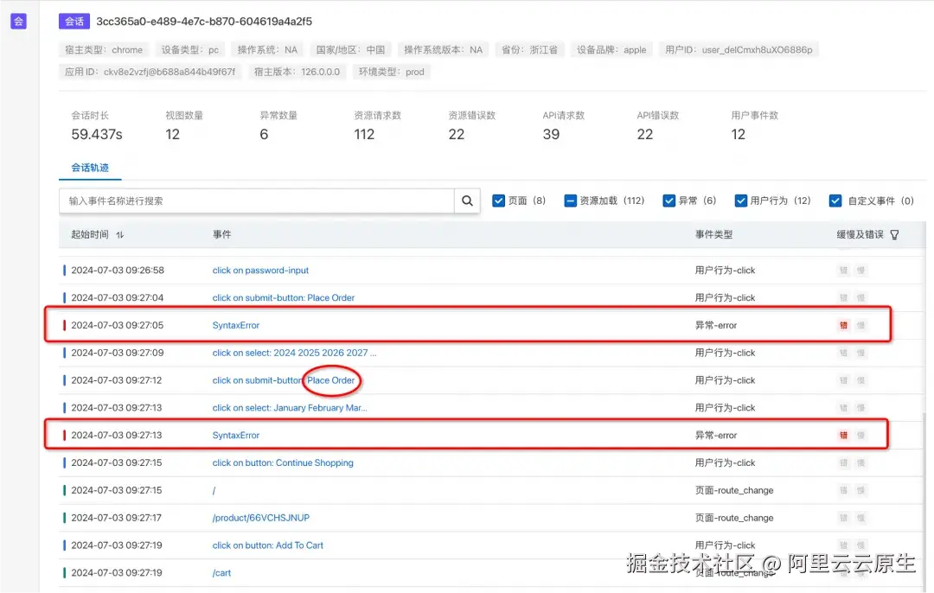Click the 慢 badge on the password-input row
Viewport: 934px width, 593px height.
(x=859, y=270)
